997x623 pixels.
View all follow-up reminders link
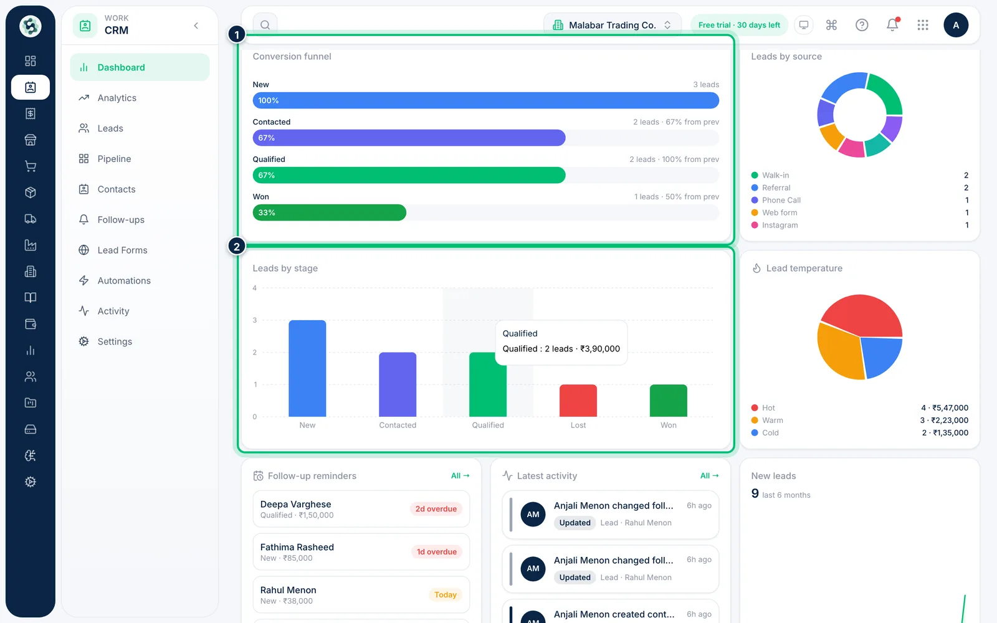(x=460, y=475)
